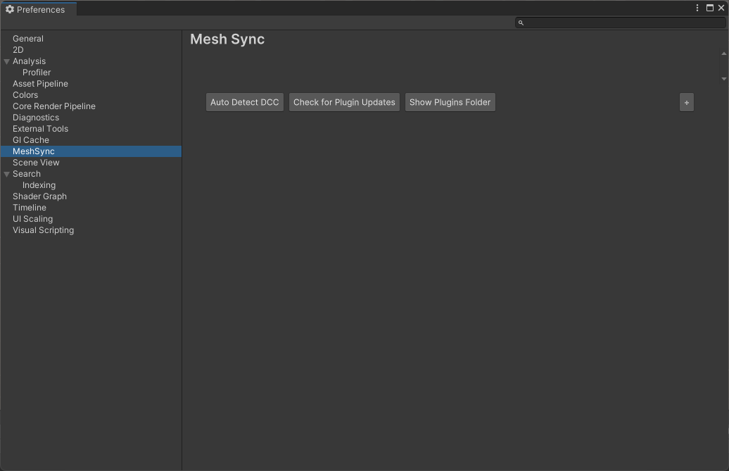This screenshot has height=471, width=729.
Task: Click the magnifier icon in search box
Action: tap(521, 23)
